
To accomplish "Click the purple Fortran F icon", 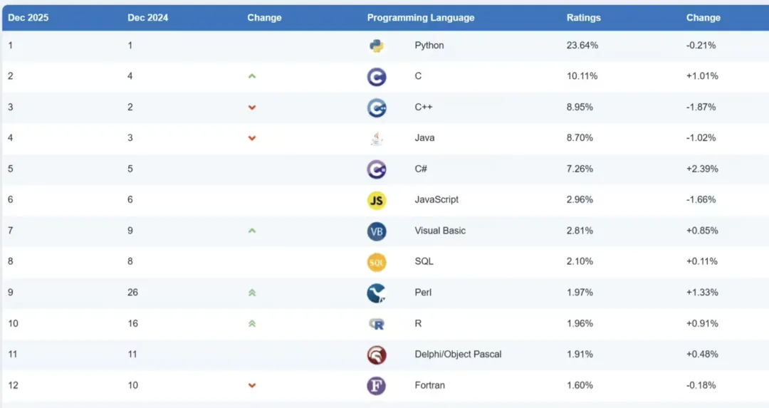I will point(377,386).
